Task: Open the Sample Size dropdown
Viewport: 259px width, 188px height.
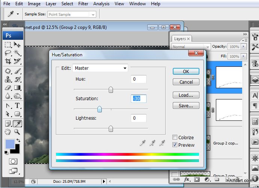Action: [72, 15]
